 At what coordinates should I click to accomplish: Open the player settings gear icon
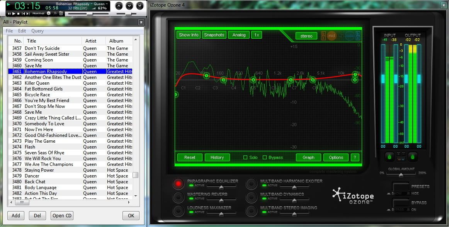(49, 13)
